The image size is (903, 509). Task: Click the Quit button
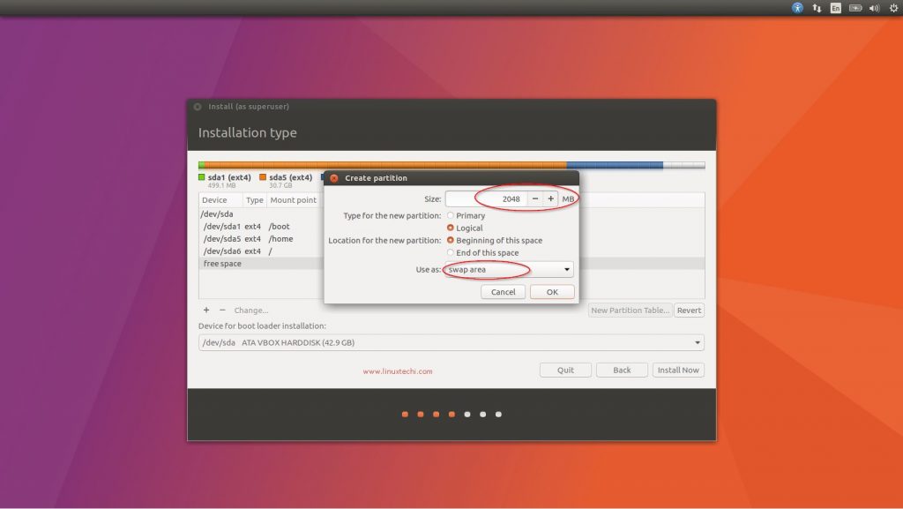[565, 371]
